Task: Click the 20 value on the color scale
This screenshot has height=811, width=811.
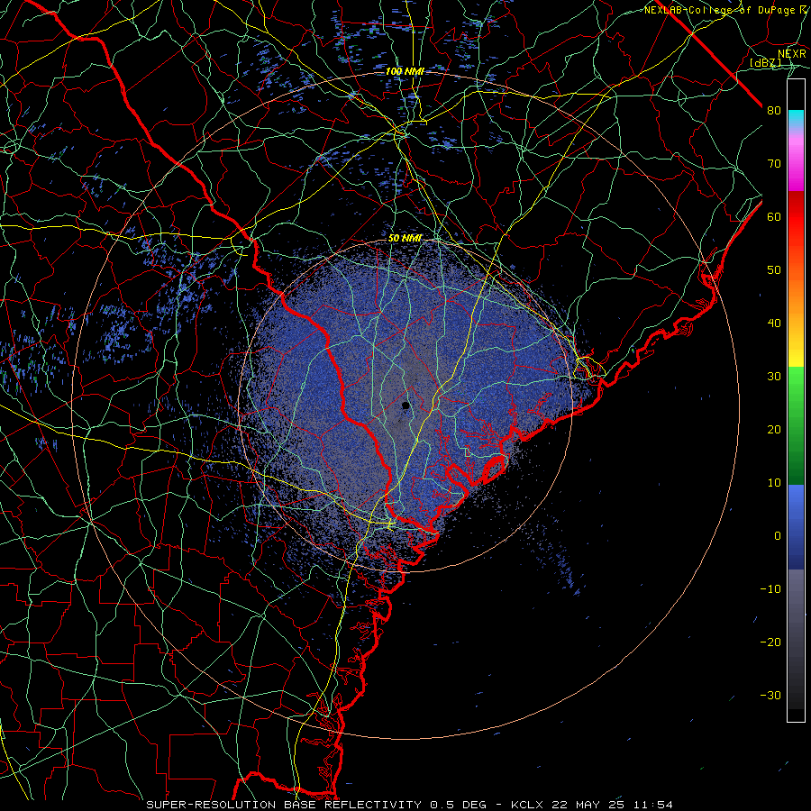Action: click(x=774, y=429)
